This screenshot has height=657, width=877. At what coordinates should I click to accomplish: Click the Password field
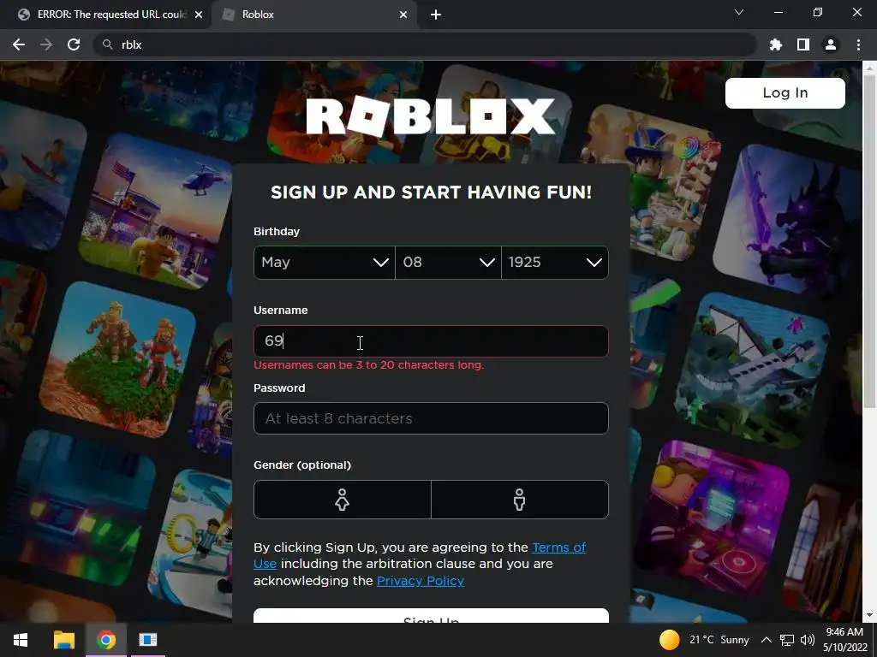pyautogui.click(x=431, y=418)
